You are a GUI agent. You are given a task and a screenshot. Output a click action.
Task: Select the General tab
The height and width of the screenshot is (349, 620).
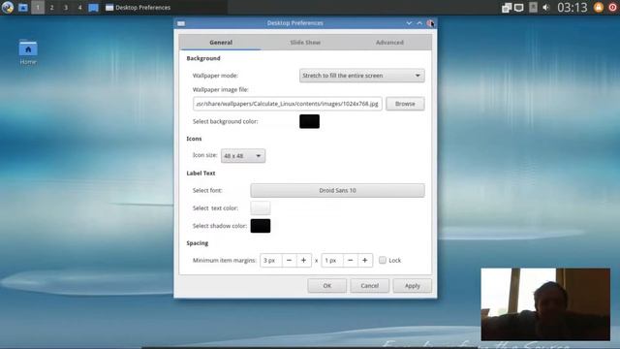[x=221, y=43]
